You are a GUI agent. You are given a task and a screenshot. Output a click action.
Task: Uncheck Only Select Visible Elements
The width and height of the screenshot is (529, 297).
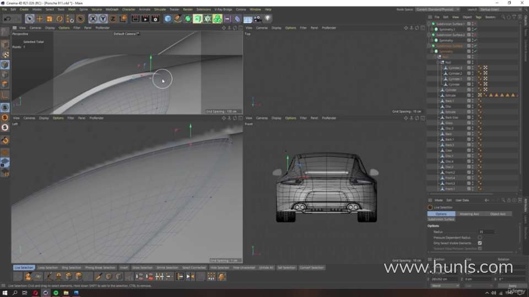coord(480,243)
